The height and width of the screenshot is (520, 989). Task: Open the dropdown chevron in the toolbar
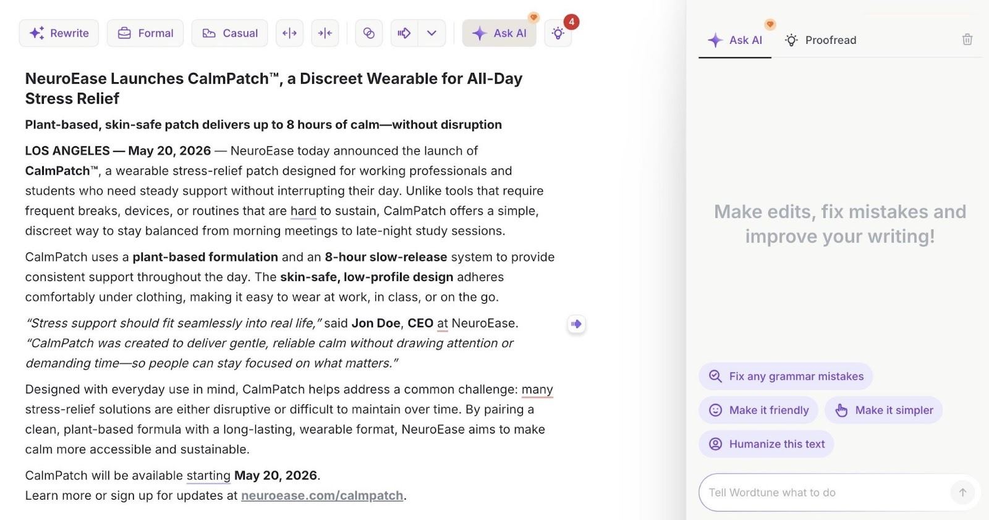[x=432, y=33]
